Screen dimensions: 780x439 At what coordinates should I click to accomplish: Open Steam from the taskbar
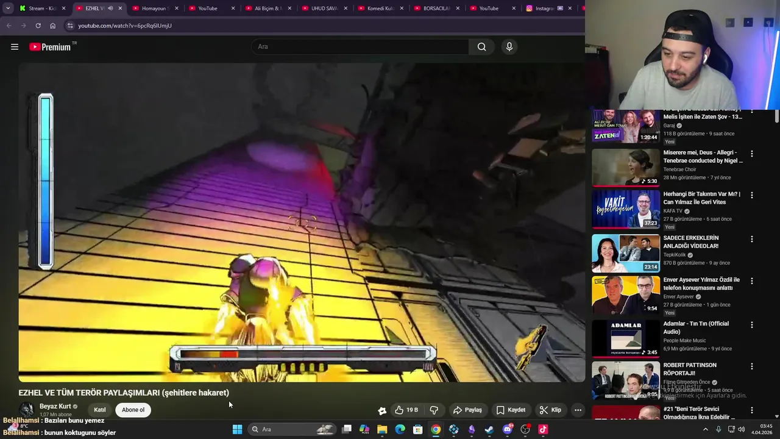point(489,429)
